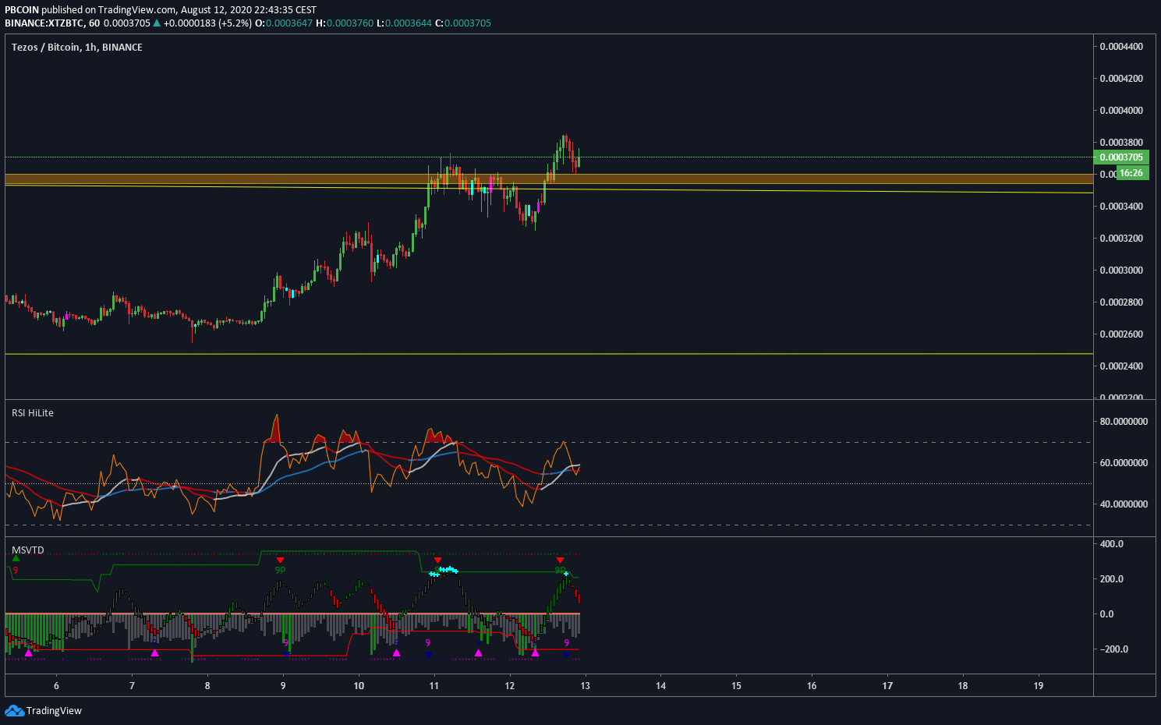The height and width of the screenshot is (725, 1161).
Task: Click the red down triangle above the green 9P near date 9
Action: pos(281,560)
